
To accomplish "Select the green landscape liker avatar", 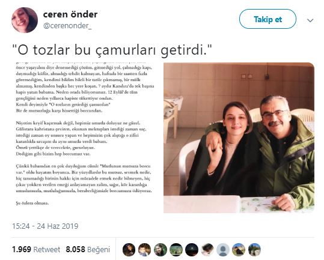I will [176, 250].
